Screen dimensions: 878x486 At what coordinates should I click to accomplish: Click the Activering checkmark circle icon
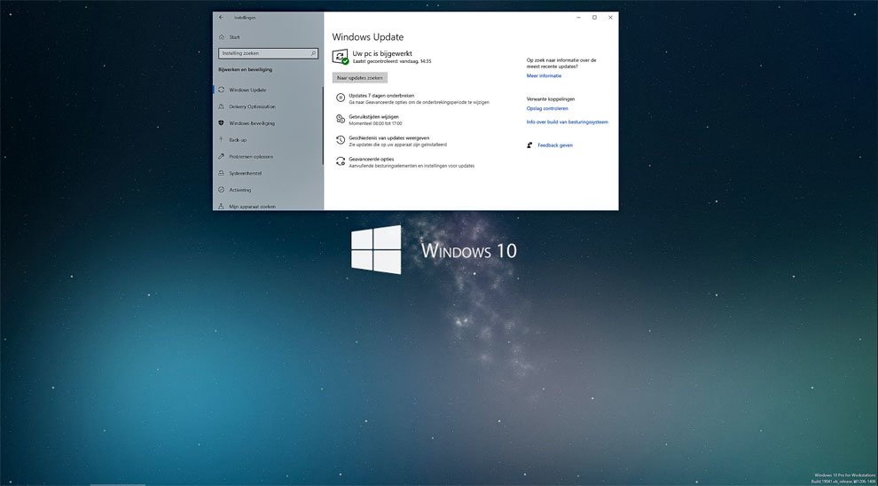click(222, 190)
